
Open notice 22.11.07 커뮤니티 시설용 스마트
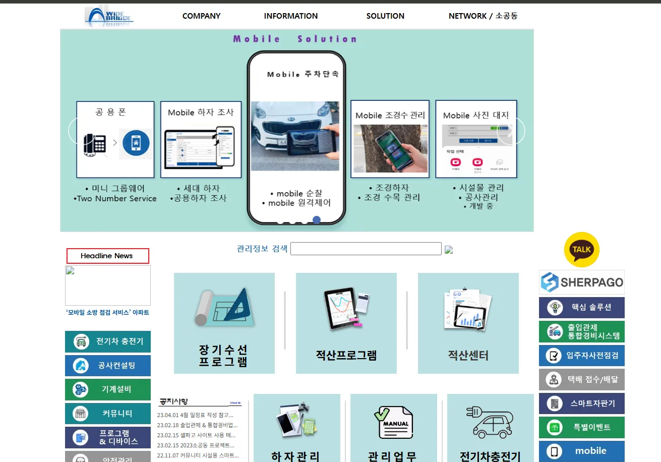(x=198, y=455)
